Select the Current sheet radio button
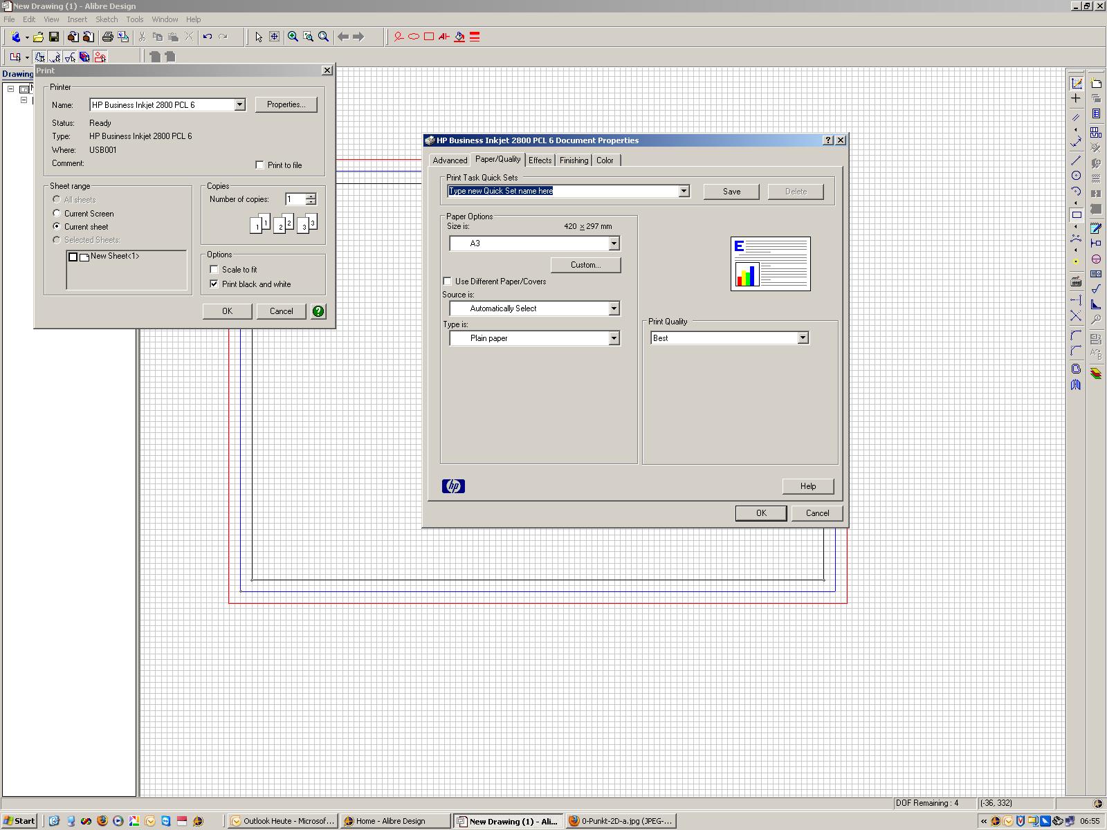This screenshot has height=830, width=1107. click(57, 227)
